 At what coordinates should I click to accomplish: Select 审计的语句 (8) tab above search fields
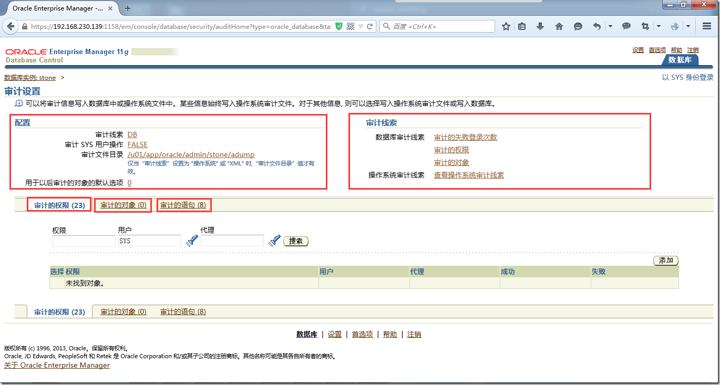(x=183, y=205)
